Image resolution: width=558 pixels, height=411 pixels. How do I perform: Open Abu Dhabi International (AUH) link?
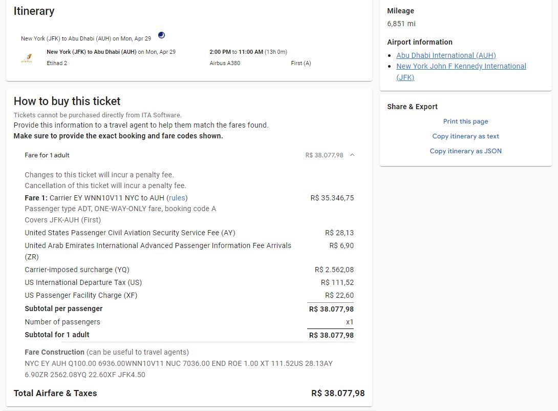click(x=446, y=55)
